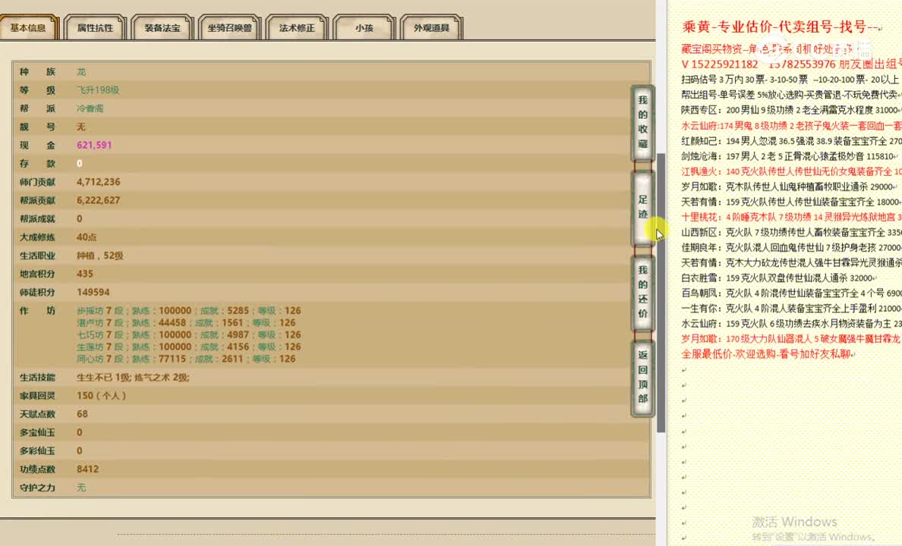Click 师门贡献 value 4,712,236

[x=99, y=182]
